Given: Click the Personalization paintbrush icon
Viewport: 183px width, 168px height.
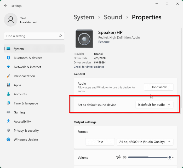Looking at the screenshot, I should [8, 76].
